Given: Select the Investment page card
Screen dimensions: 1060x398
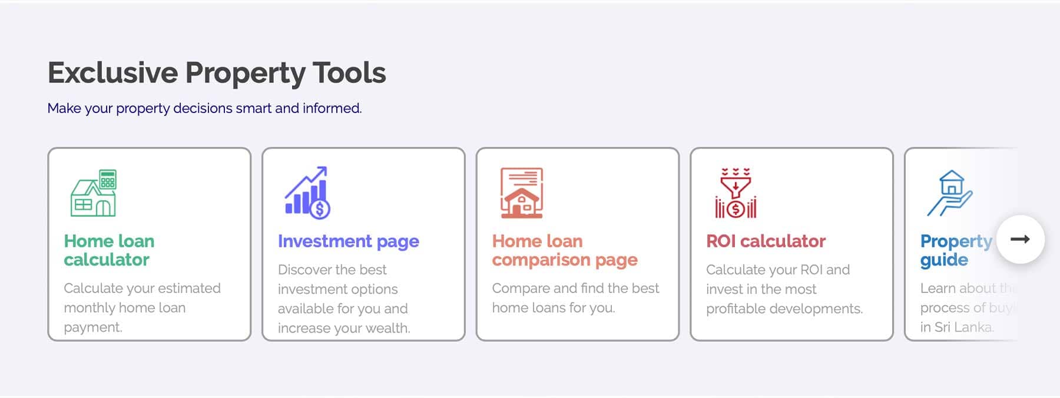Looking at the screenshot, I should tap(363, 244).
